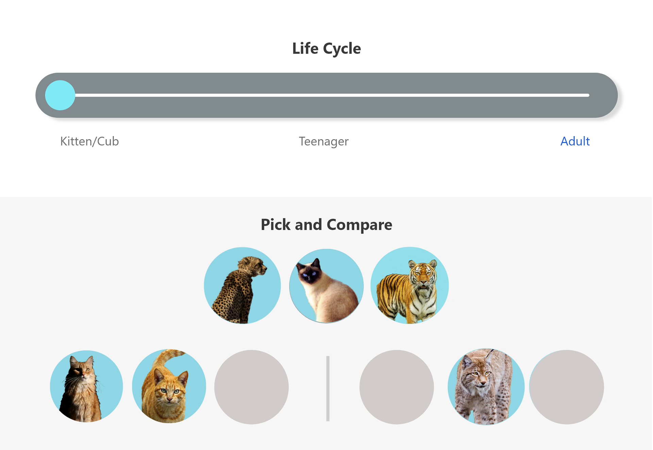Click the long-haired brown cat circle
The image size is (653, 450).
(86, 386)
